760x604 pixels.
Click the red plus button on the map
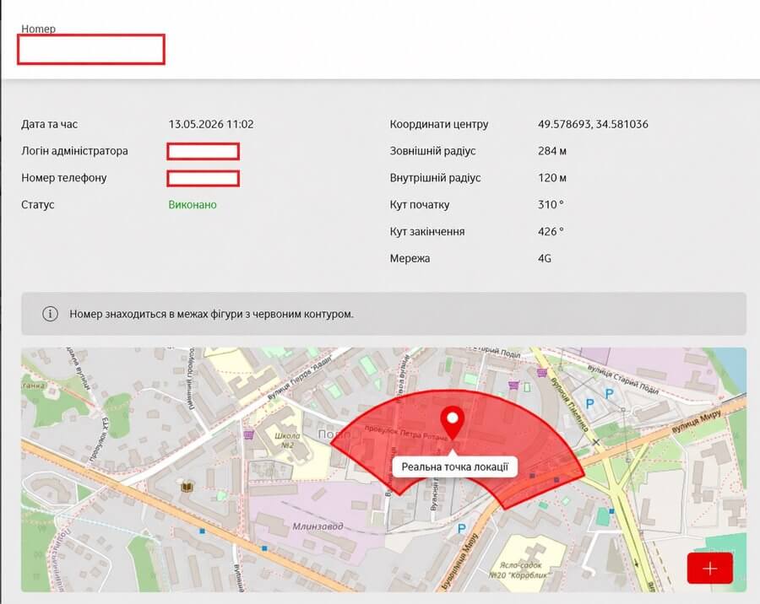(709, 569)
